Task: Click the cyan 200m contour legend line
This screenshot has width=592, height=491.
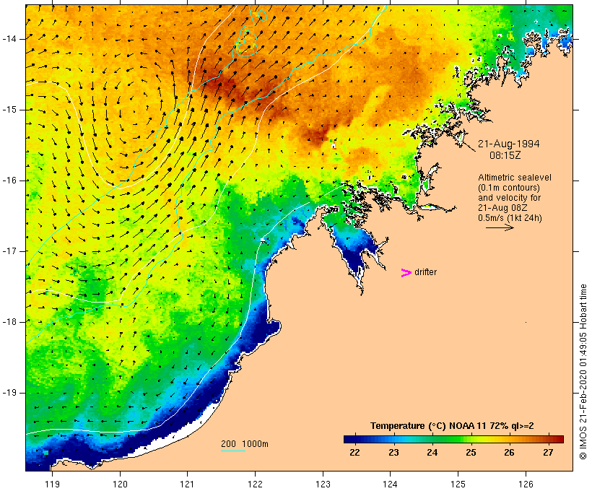Action: [x=233, y=451]
